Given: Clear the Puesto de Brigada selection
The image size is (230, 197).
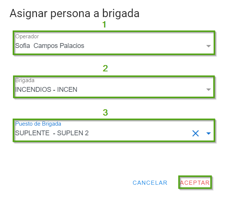Looking at the screenshot, I should [195, 133].
